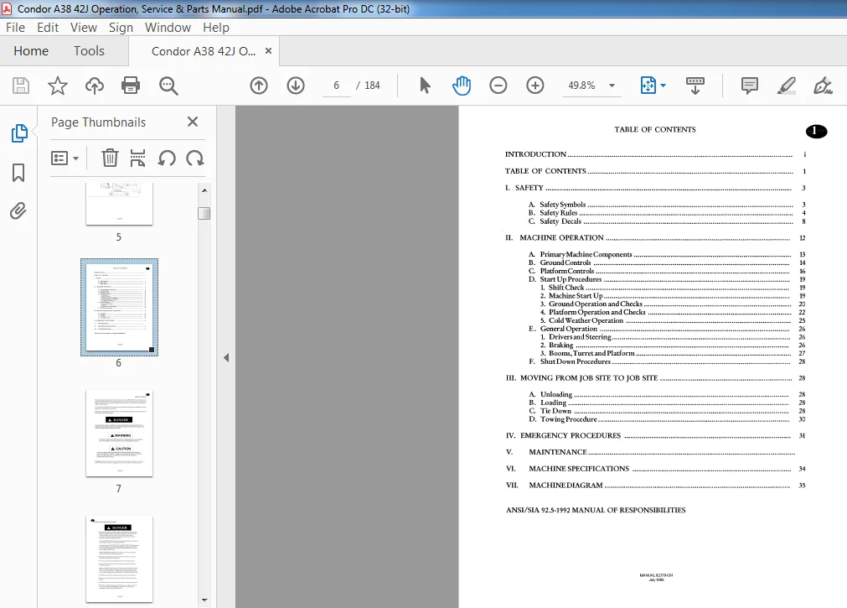
Task: Open the Bookmarks panel
Action: tap(18, 173)
